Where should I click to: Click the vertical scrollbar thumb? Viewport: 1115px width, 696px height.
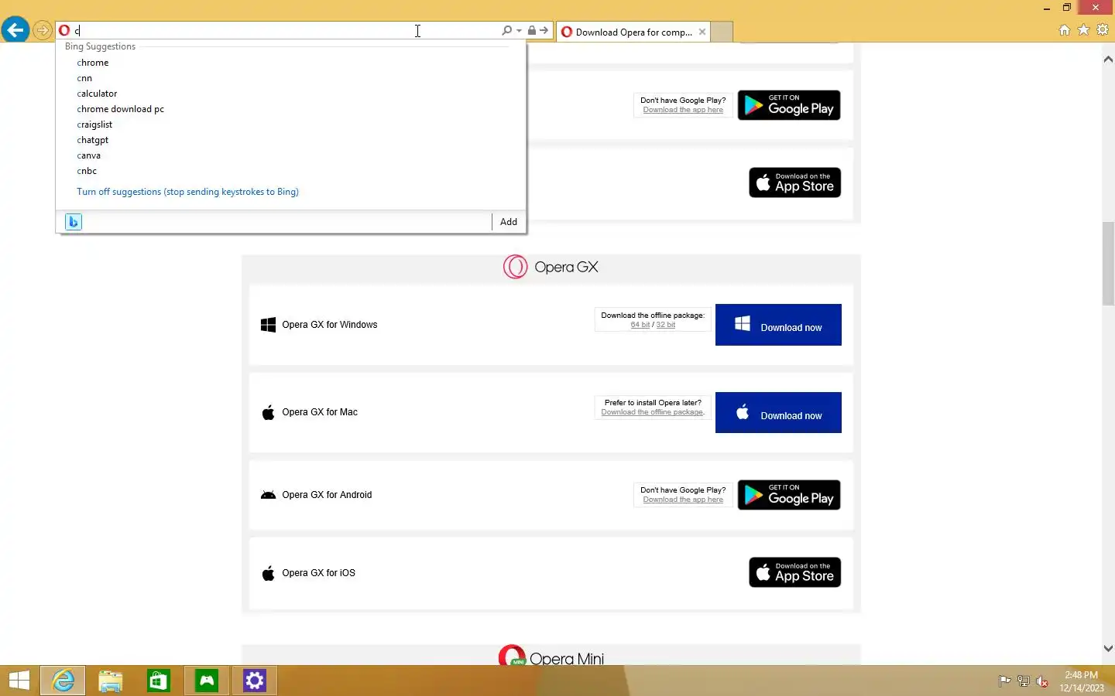point(1108,263)
